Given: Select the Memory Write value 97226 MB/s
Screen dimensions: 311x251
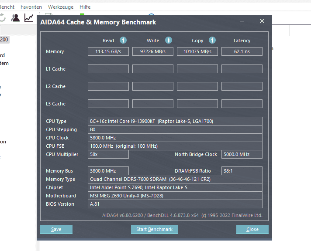Looking at the screenshot, I should coord(153,51).
